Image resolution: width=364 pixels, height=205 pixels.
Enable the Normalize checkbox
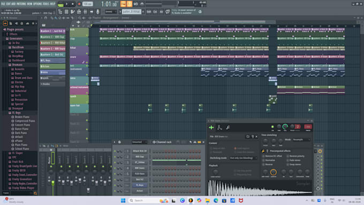tap(263, 160)
